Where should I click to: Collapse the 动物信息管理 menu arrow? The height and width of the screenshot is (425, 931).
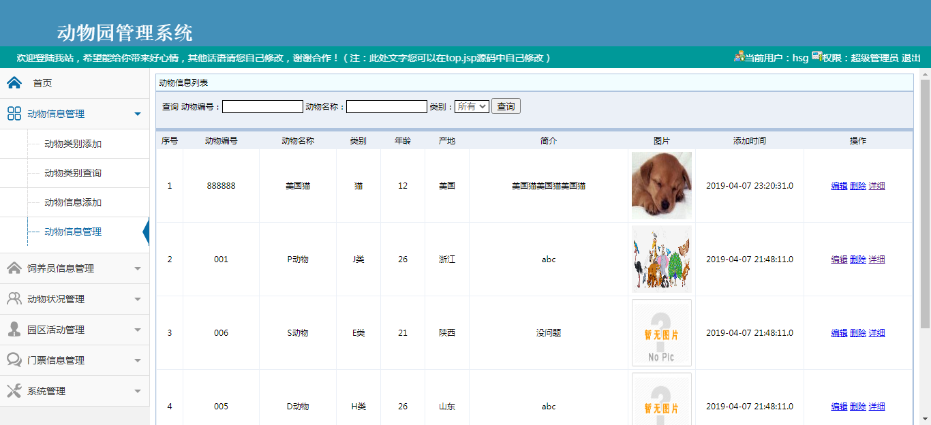(138, 114)
